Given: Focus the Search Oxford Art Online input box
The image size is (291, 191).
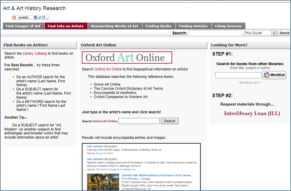Looking at the screenshot, I should pos(139,121).
